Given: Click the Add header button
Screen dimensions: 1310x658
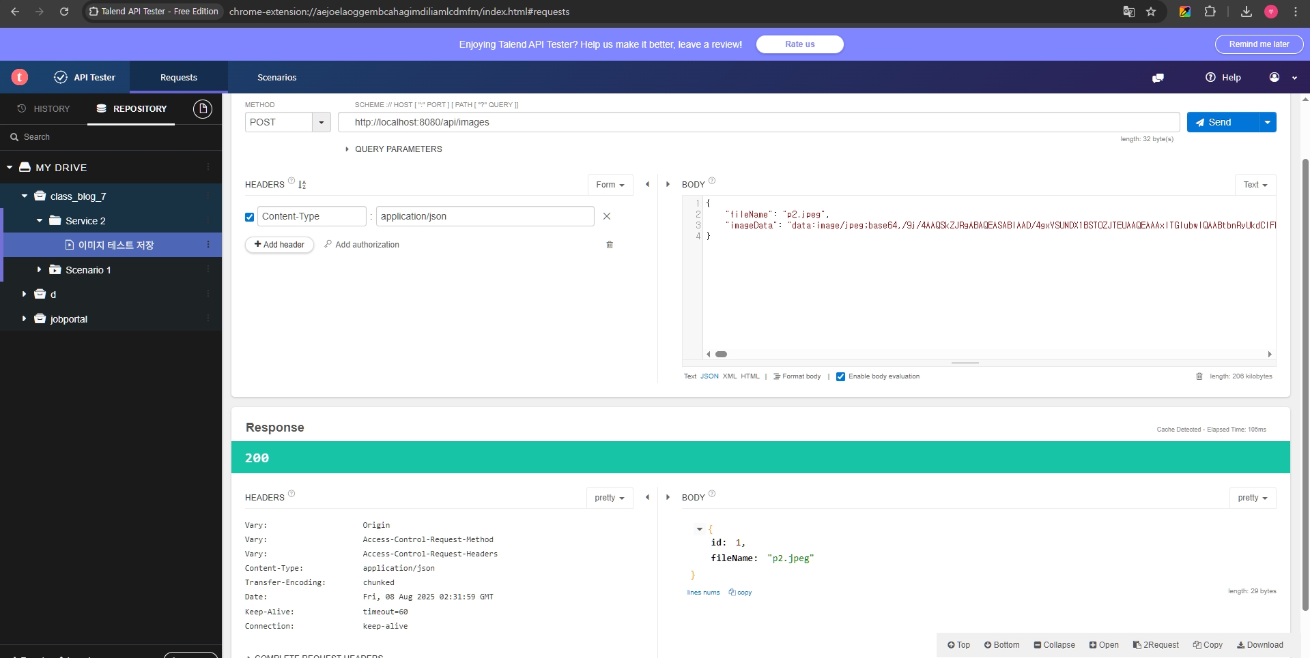Looking at the screenshot, I should pyautogui.click(x=279, y=245).
